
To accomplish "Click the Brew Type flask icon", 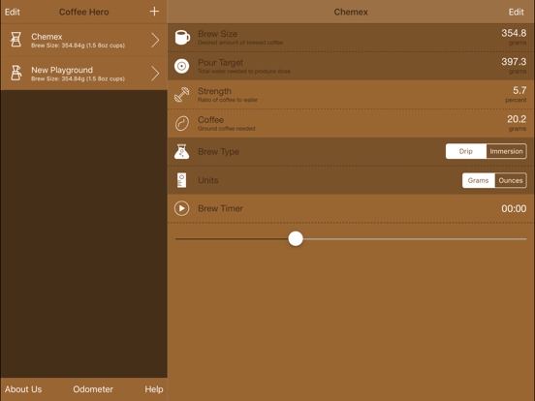I will tap(182, 151).
